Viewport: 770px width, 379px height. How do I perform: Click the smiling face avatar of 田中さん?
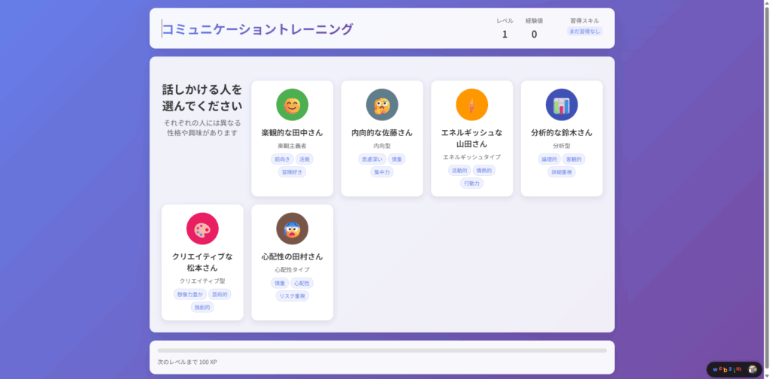[x=292, y=105]
